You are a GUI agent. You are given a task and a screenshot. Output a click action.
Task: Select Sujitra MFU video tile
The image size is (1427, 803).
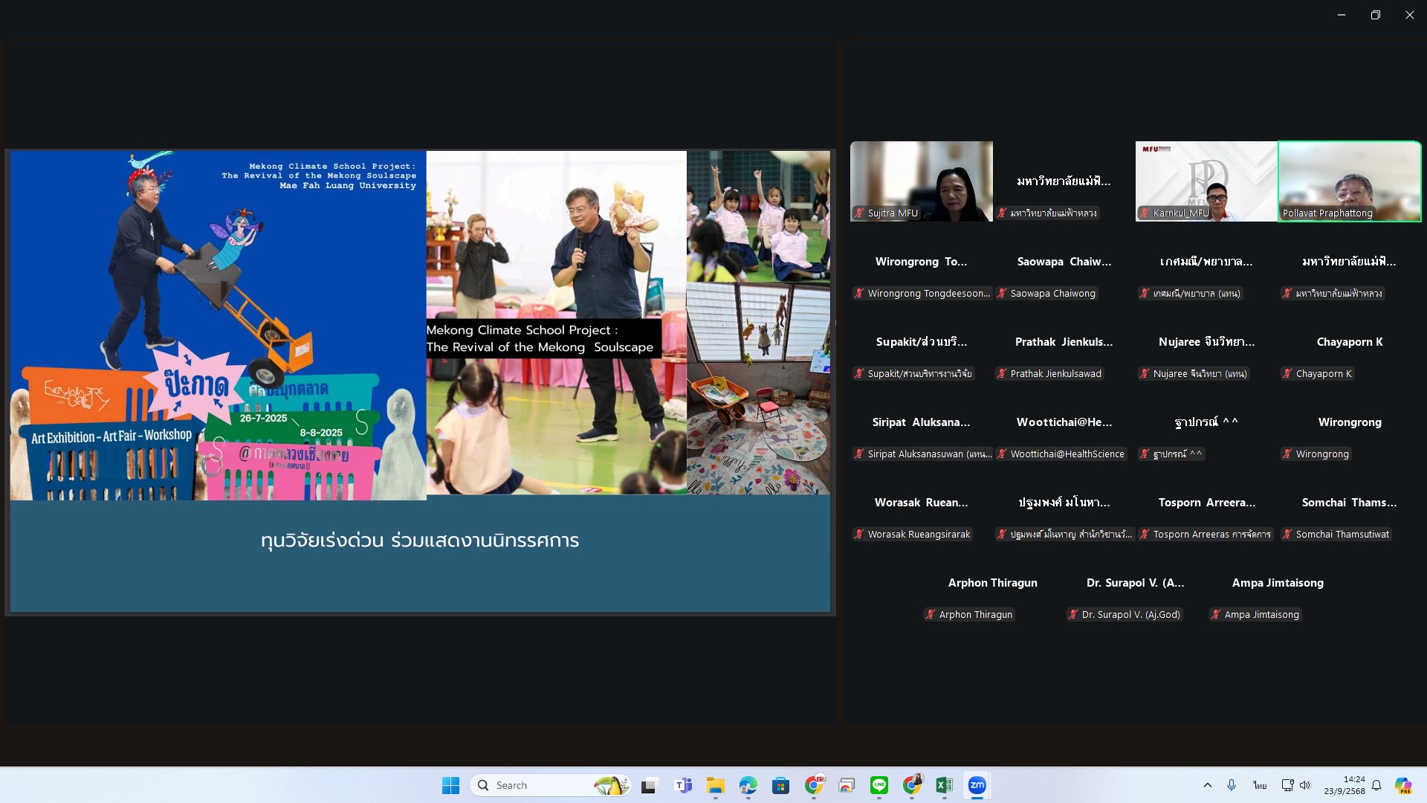click(x=921, y=181)
